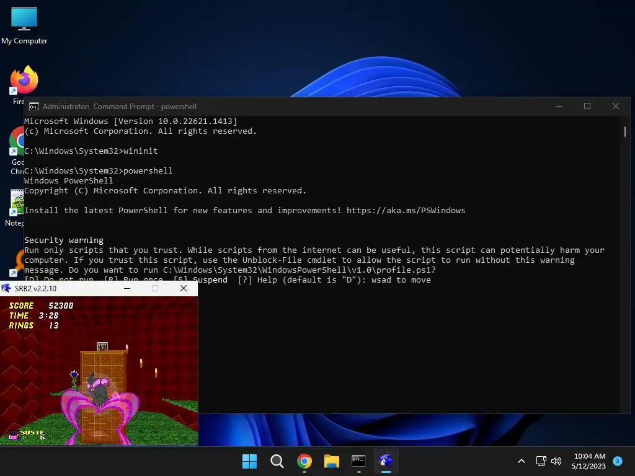Close the SRB2 v2.2.10 window
The height and width of the screenshot is (476, 635).
pos(184,288)
